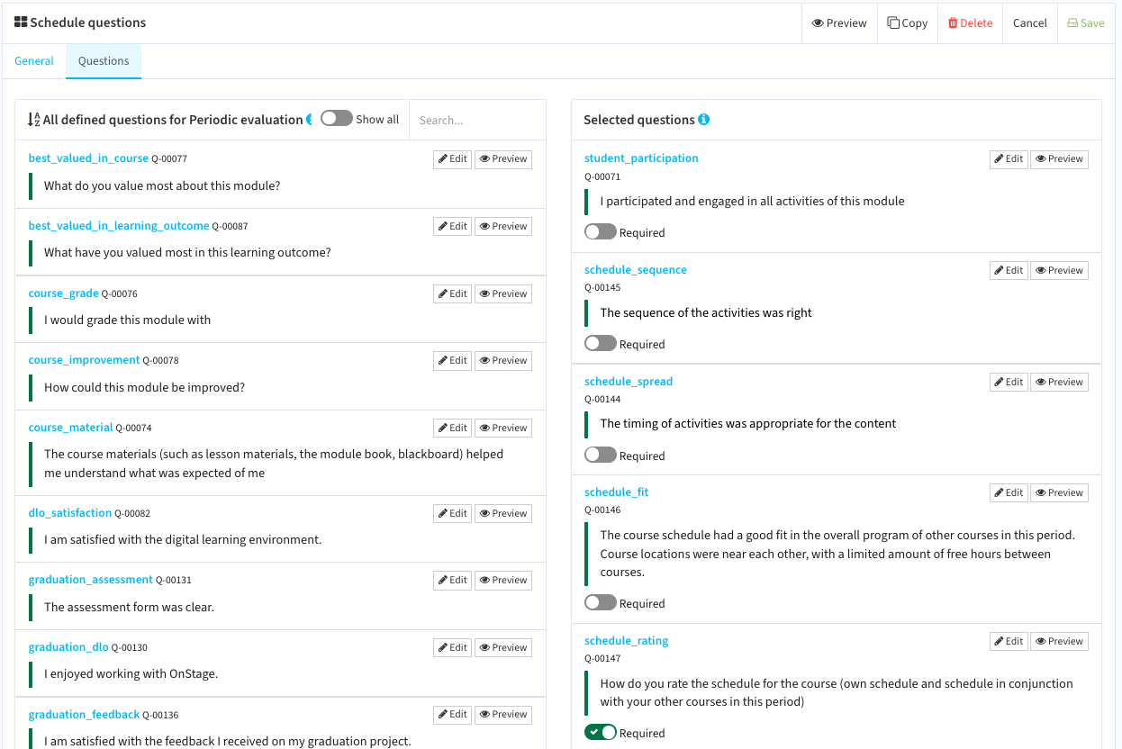Edit best_valued_in_learning_outcome question
Screen dimensions: 1122x749
click(452, 227)
